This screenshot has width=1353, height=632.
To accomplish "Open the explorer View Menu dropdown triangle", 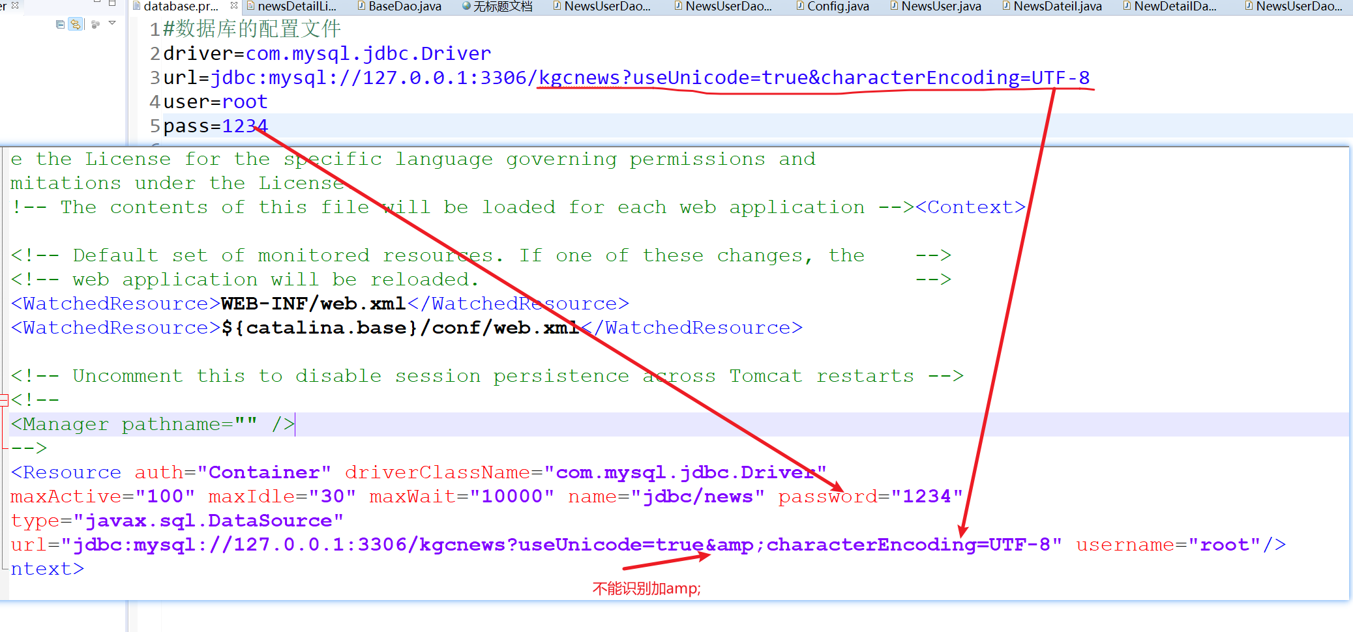I will tap(112, 23).
